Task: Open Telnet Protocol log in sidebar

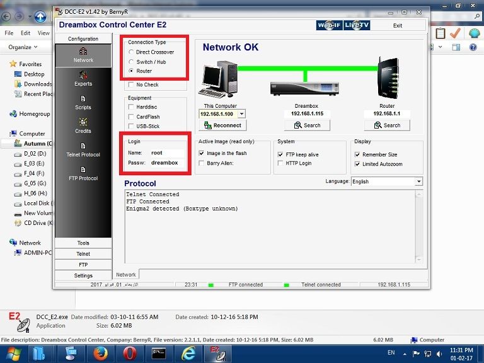Action: click(x=83, y=150)
